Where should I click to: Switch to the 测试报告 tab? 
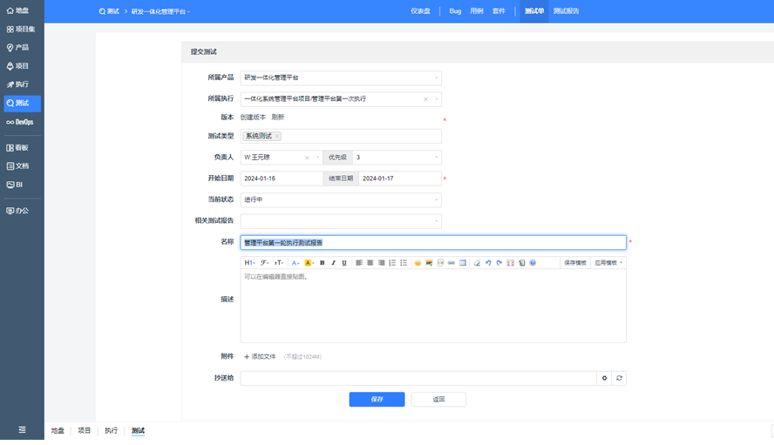tap(566, 10)
